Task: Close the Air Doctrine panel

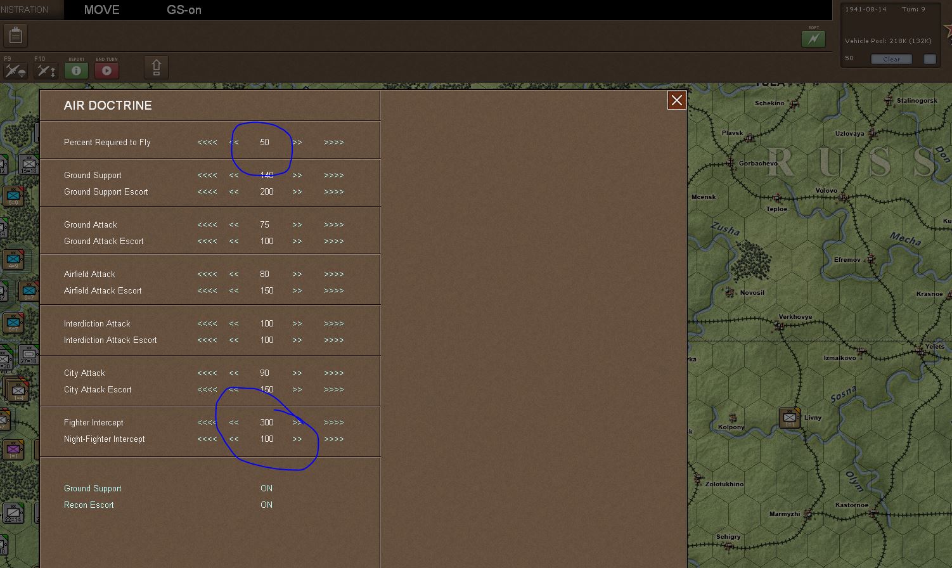Action: [x=677, y=100]
